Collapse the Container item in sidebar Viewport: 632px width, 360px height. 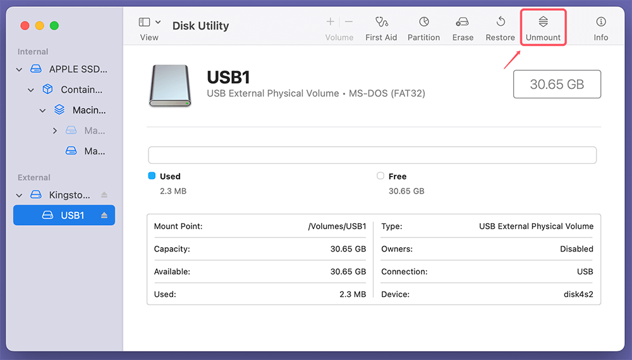31,90
